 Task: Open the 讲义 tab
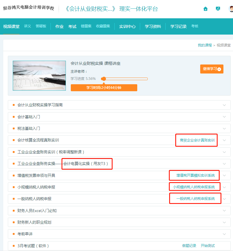pos(27,26)
